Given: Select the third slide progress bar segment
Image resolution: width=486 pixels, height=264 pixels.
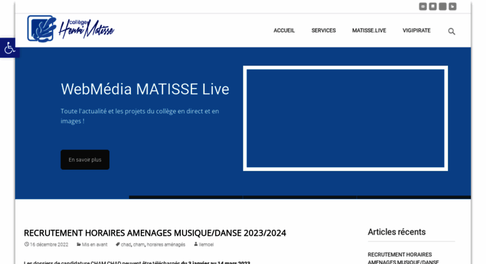Looking at the screenshot, I should click(300, 197).
